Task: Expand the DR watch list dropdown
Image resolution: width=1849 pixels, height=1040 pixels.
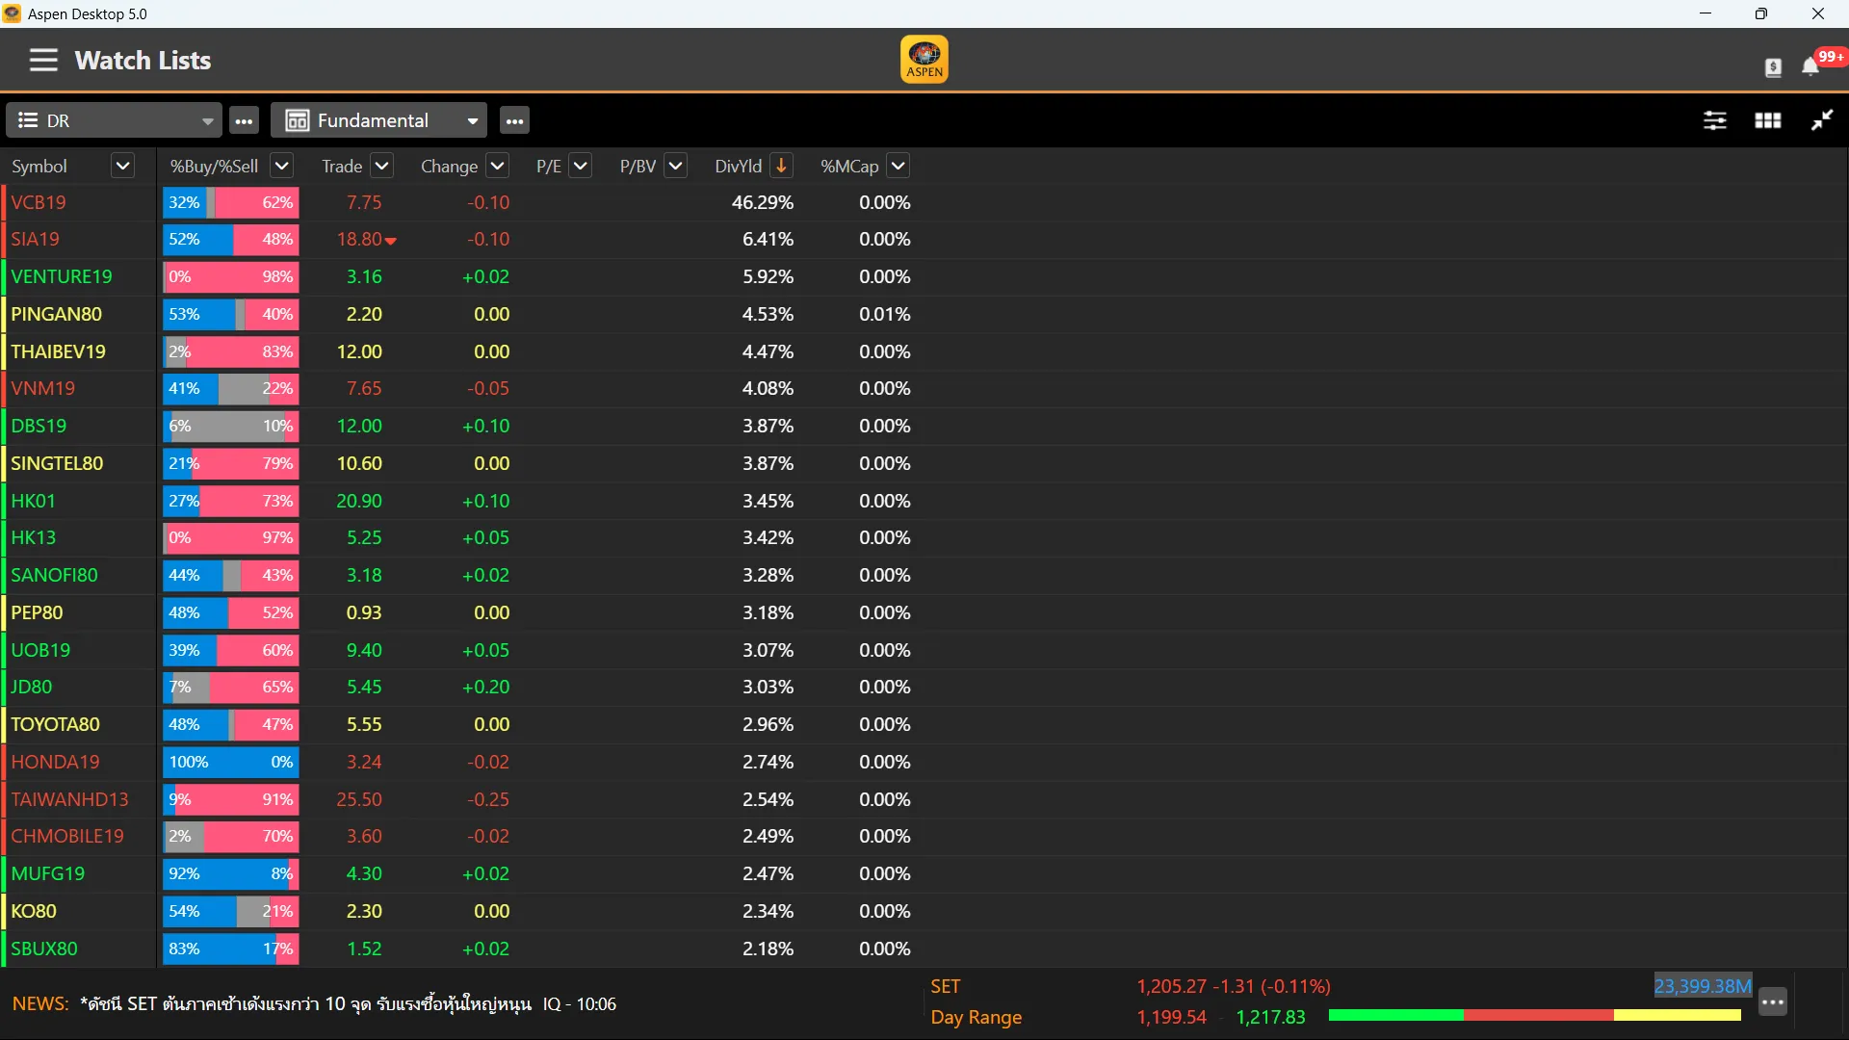Action: [x=207, y=120]
